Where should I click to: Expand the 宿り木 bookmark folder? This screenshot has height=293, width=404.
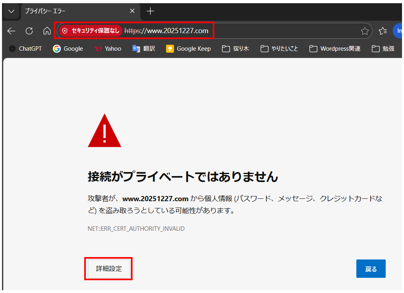click(x=236, y=49)
